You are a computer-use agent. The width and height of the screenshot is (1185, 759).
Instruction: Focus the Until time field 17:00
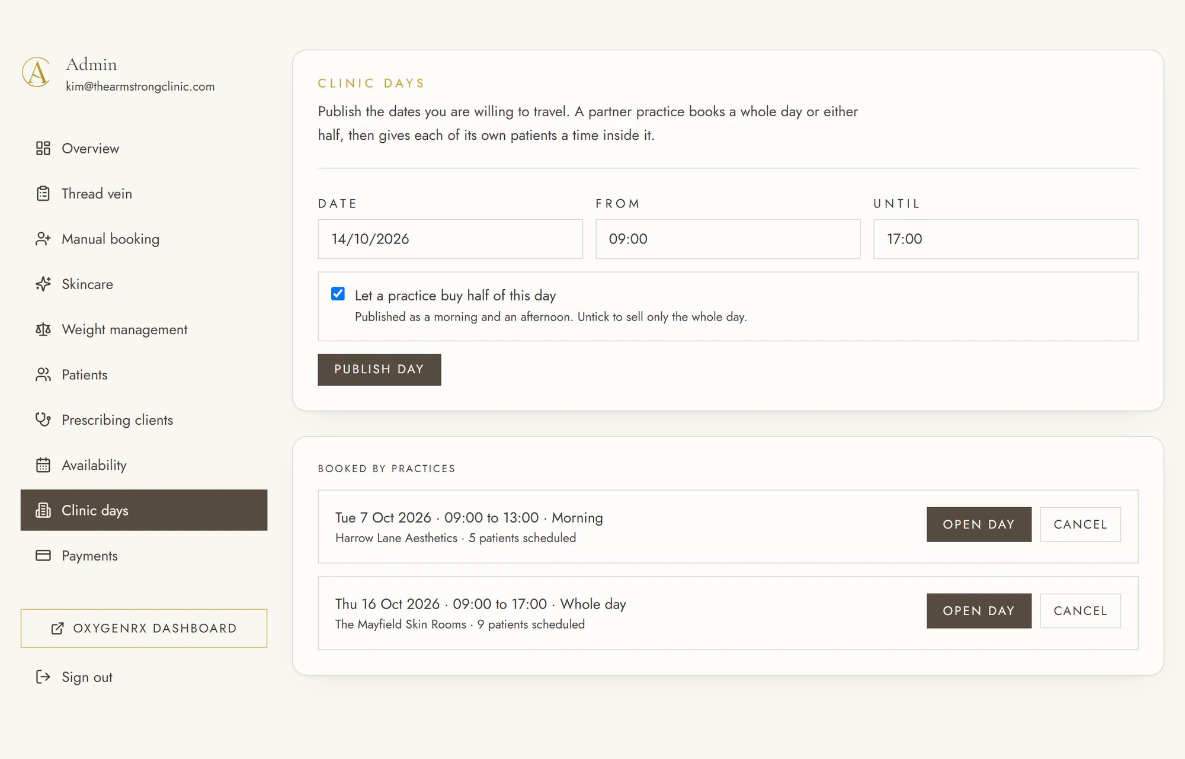pos(1005,239)
